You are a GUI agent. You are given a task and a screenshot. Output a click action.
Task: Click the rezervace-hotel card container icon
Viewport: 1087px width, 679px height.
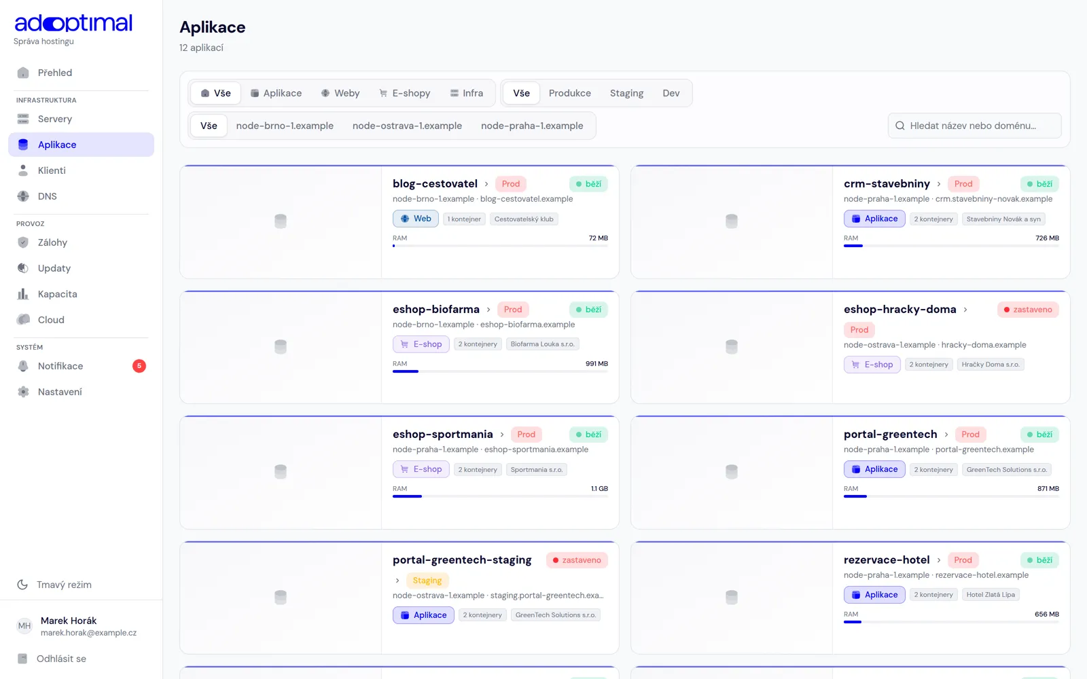coord(732,598)
